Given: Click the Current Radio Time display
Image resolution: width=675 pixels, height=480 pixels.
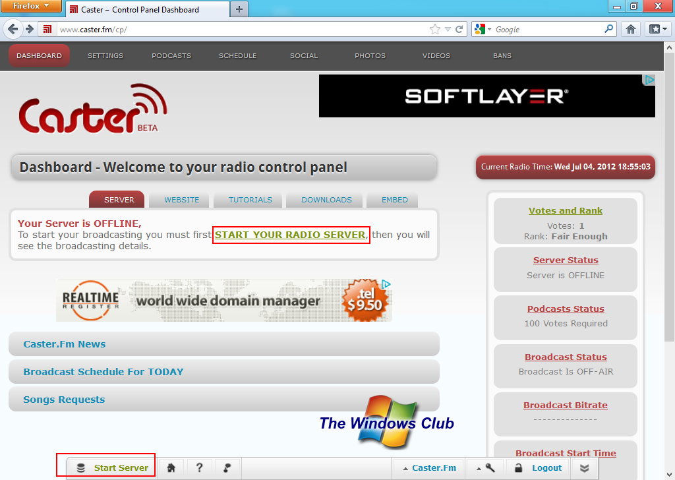Looking at the screenshot, I should (x=565, y=167).
